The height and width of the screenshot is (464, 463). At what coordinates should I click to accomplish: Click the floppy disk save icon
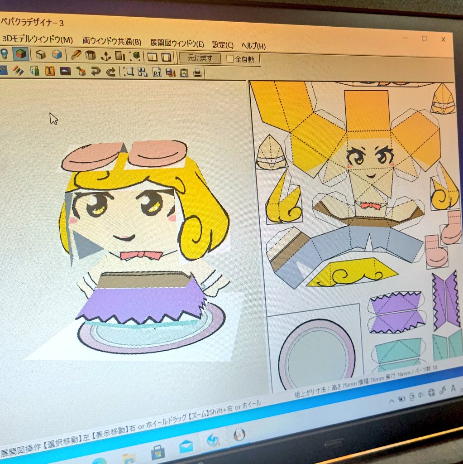coord(170,73)
